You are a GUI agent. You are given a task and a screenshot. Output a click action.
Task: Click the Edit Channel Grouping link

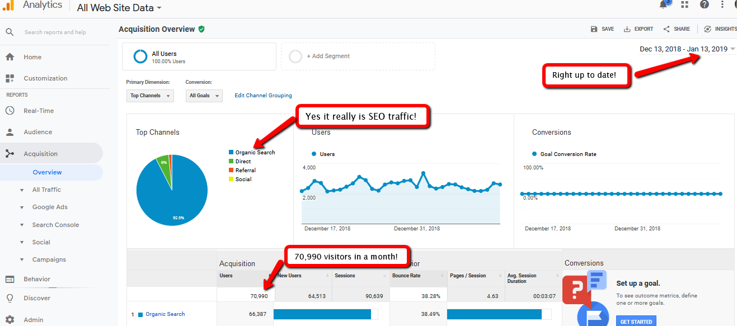pyautogui.click(x=263, y=96)
